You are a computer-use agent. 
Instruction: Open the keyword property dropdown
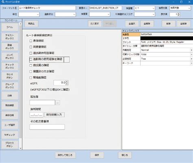pyautogui.click(x=191, y=63)
